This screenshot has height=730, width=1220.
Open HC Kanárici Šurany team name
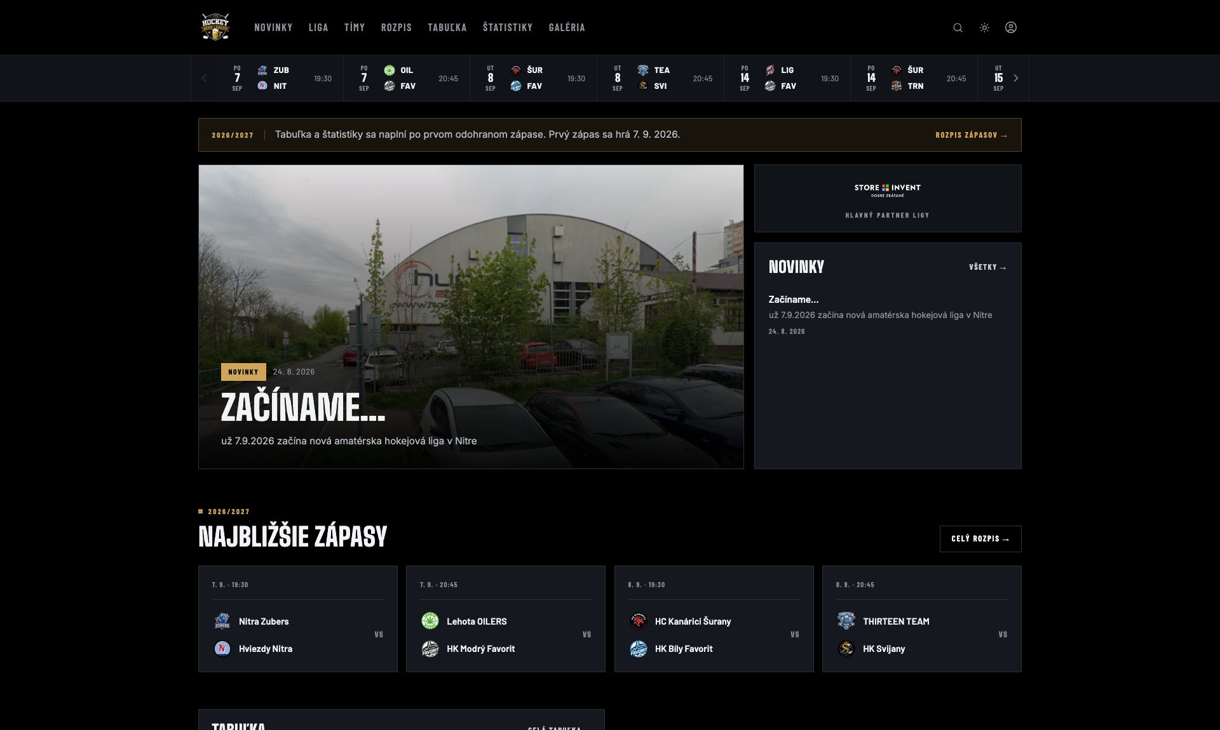tap(693, 621)
